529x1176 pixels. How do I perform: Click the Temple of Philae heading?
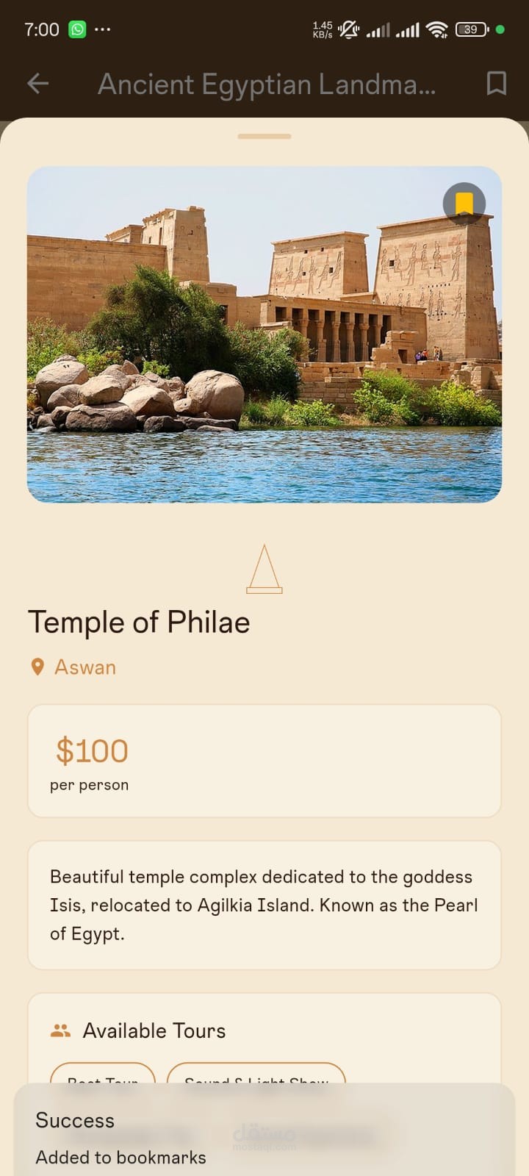(x=139, y=623)
